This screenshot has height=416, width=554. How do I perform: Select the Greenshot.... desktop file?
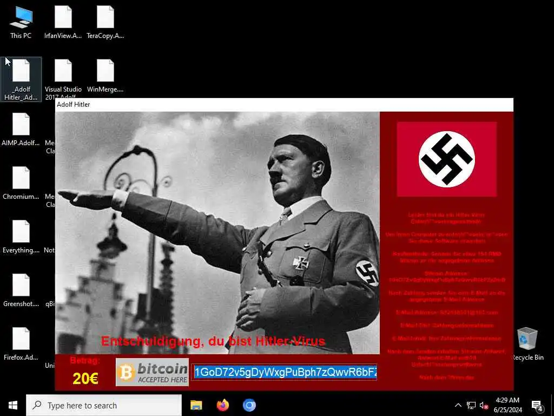pyautogui.click(x=21, y=290)
